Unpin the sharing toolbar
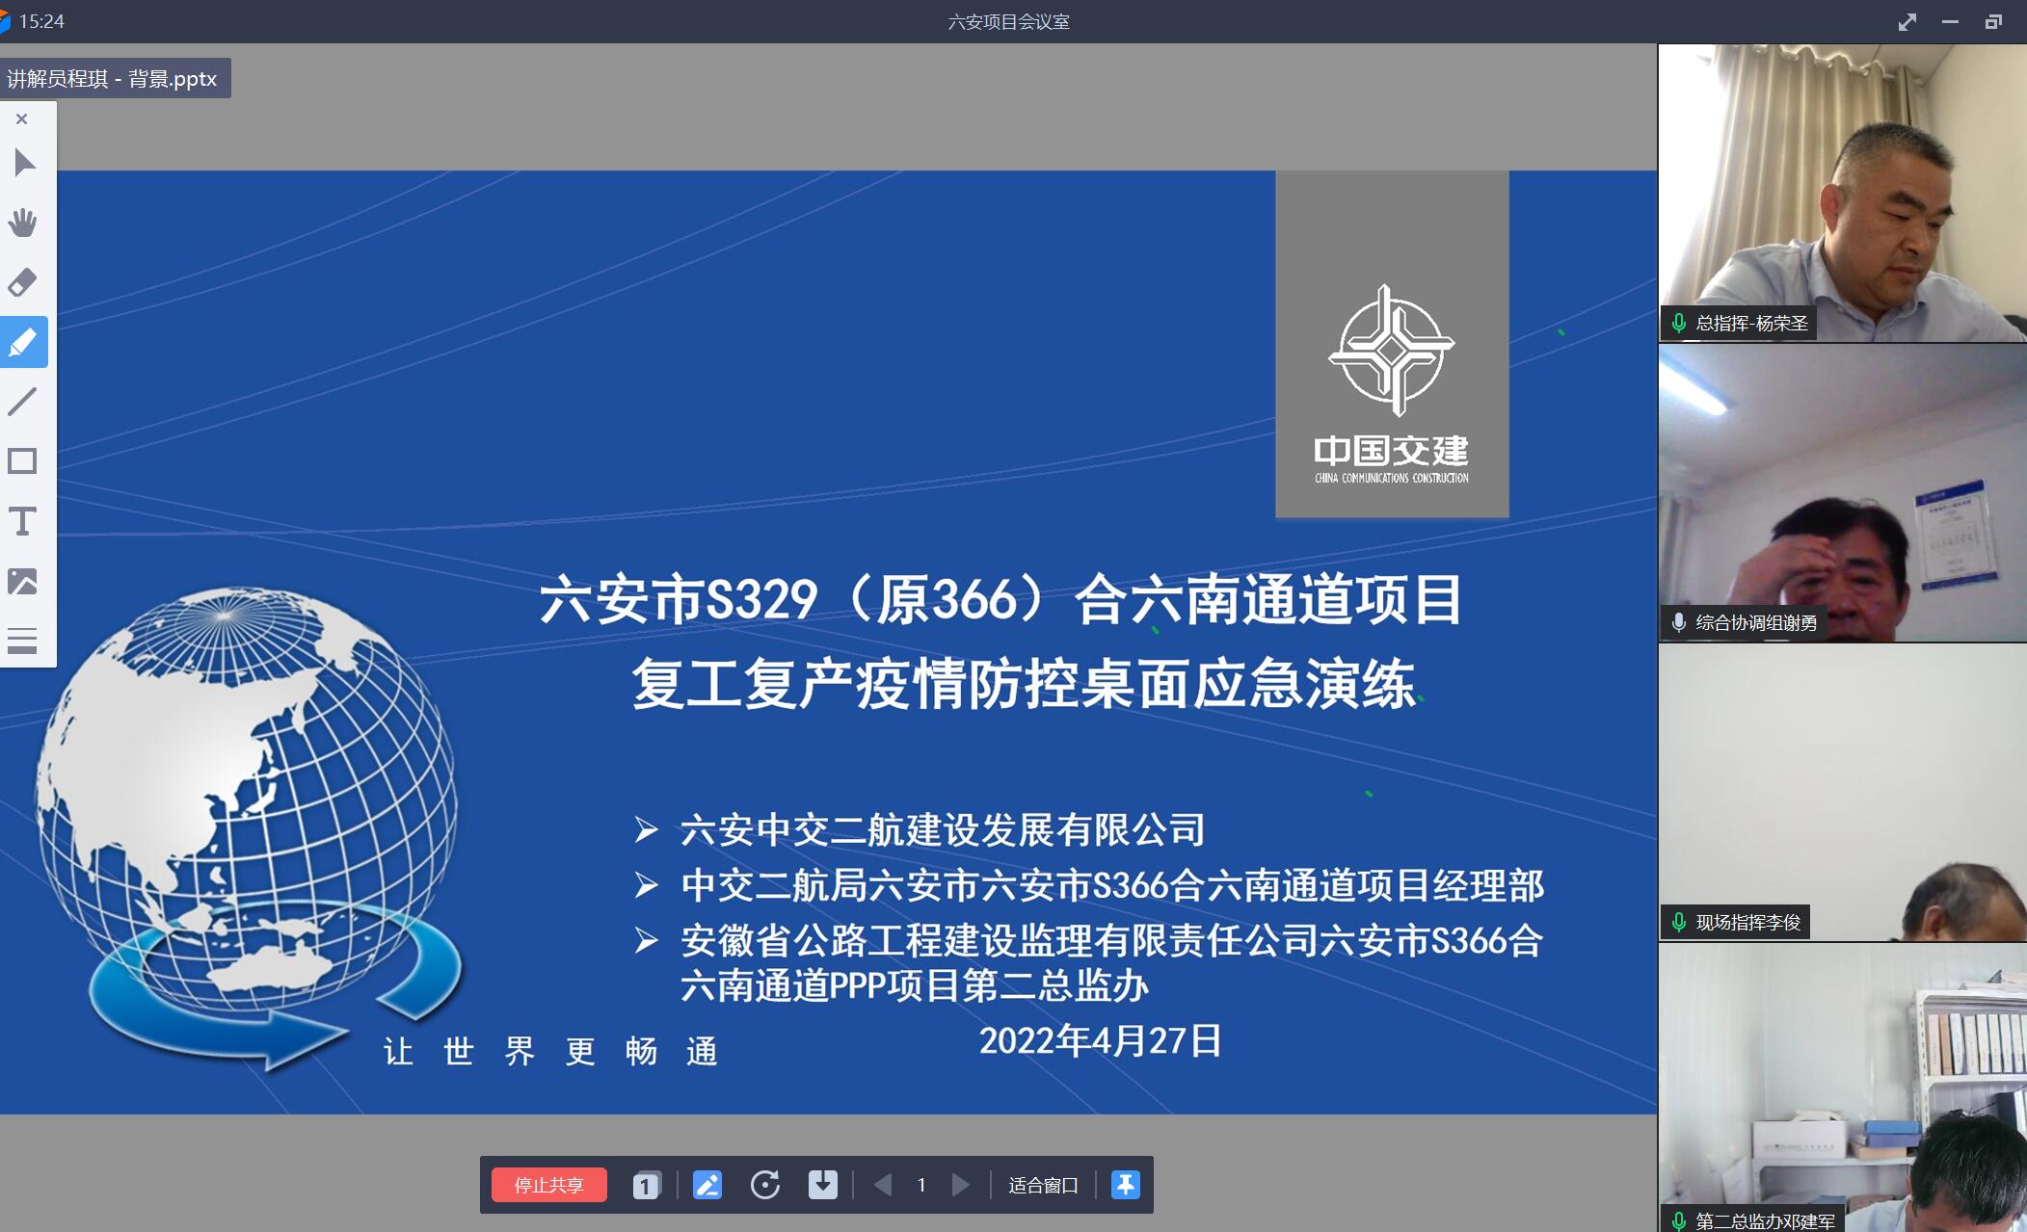 tap(1127, 1184)
